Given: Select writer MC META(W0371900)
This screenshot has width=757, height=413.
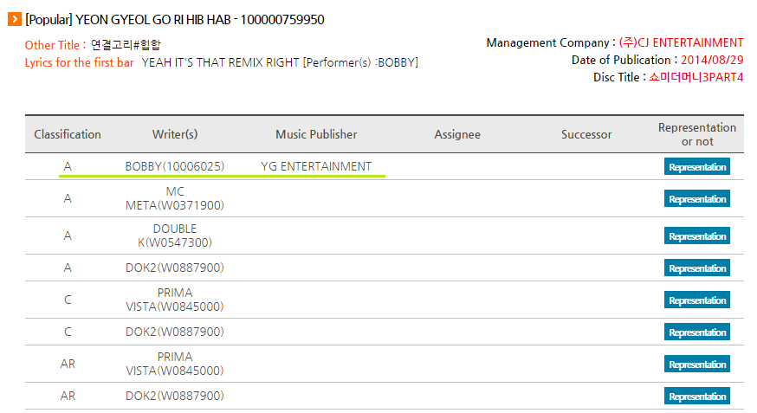Looking at the screenshot, I should point(175,198).
